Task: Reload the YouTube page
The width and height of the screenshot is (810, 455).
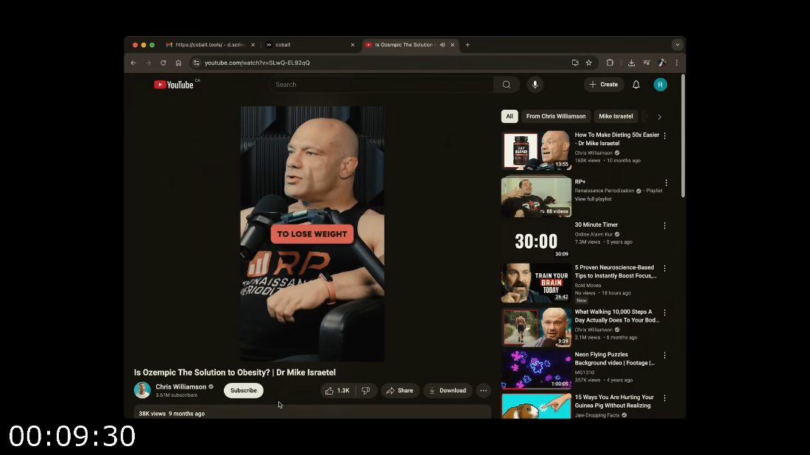Action: (163, 63)
